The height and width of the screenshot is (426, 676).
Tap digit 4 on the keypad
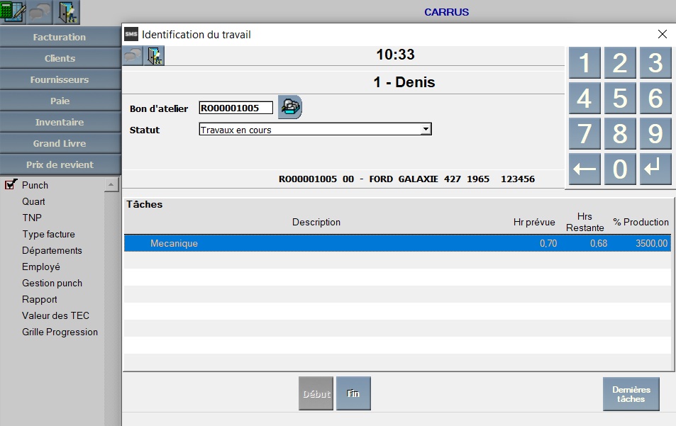click(584, 99)
